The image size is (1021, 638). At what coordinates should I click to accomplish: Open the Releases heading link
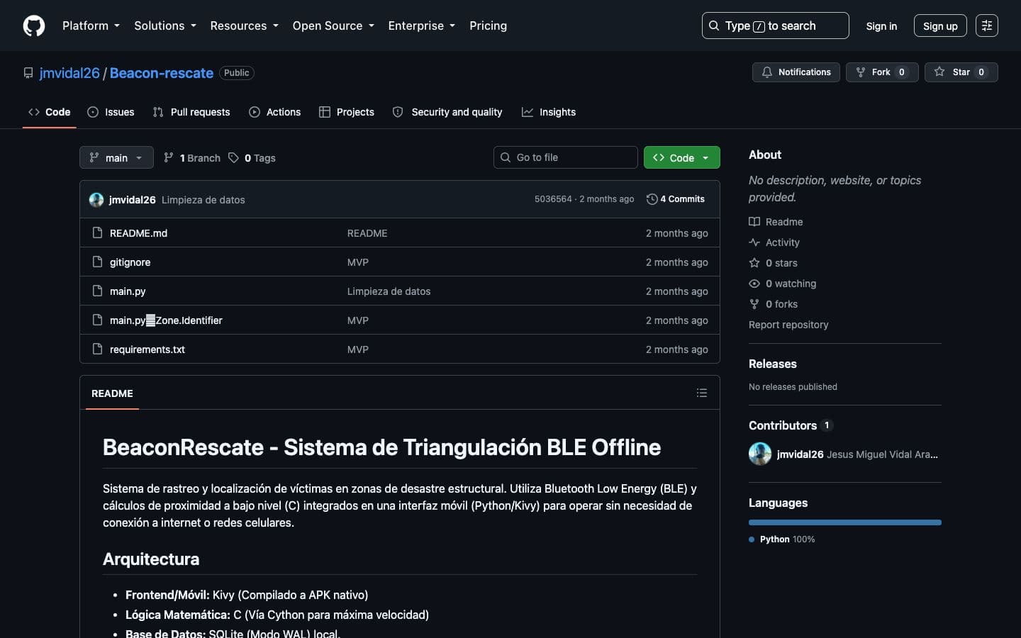(x=773, y=364)
